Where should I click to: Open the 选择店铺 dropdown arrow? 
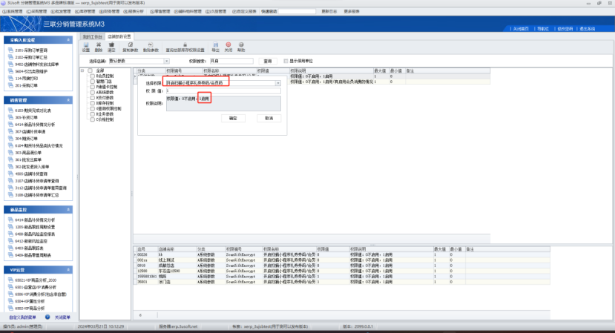[x=167, y=62]
